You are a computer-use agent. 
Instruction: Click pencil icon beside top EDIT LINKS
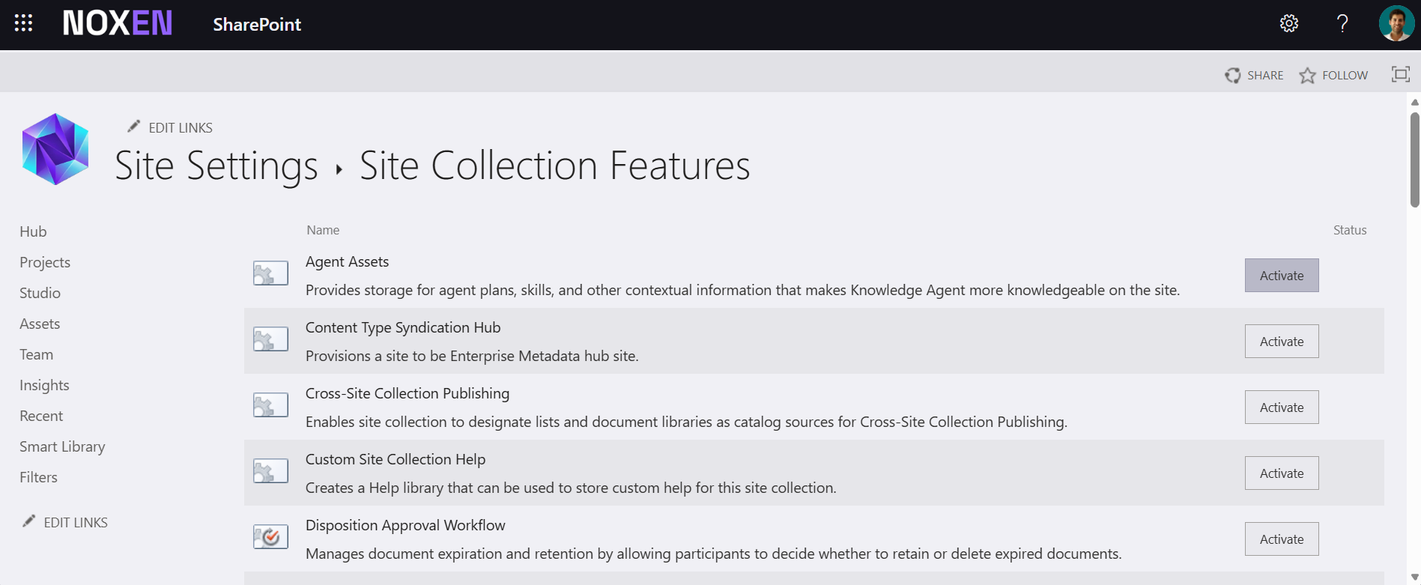coord(133,127)
